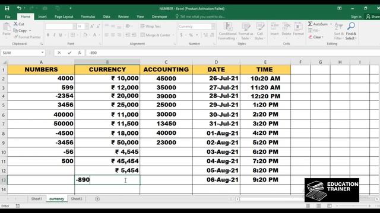Switch to Sheet3 worksheet tab
The width and height of the screenshot is (380, 213).
77,199
